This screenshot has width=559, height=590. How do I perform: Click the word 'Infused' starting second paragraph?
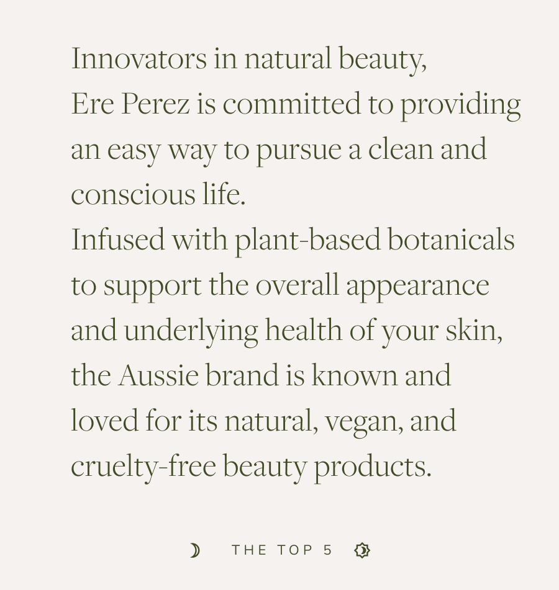click(x=118, y=239)
